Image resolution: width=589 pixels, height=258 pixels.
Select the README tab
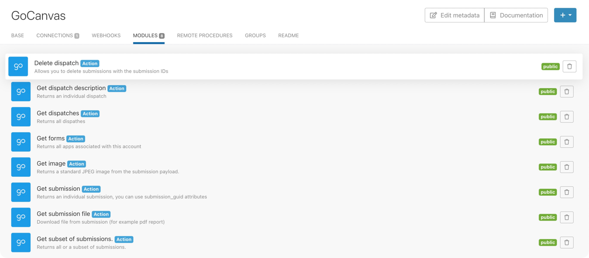pyautogui.click(x=288, y=35)
